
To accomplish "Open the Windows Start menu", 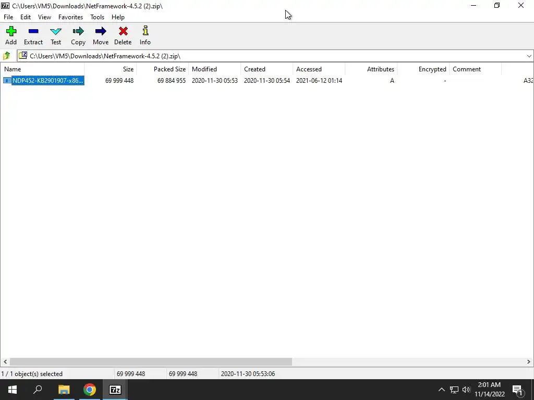I will pyautogui.click(x=13, y=390).
